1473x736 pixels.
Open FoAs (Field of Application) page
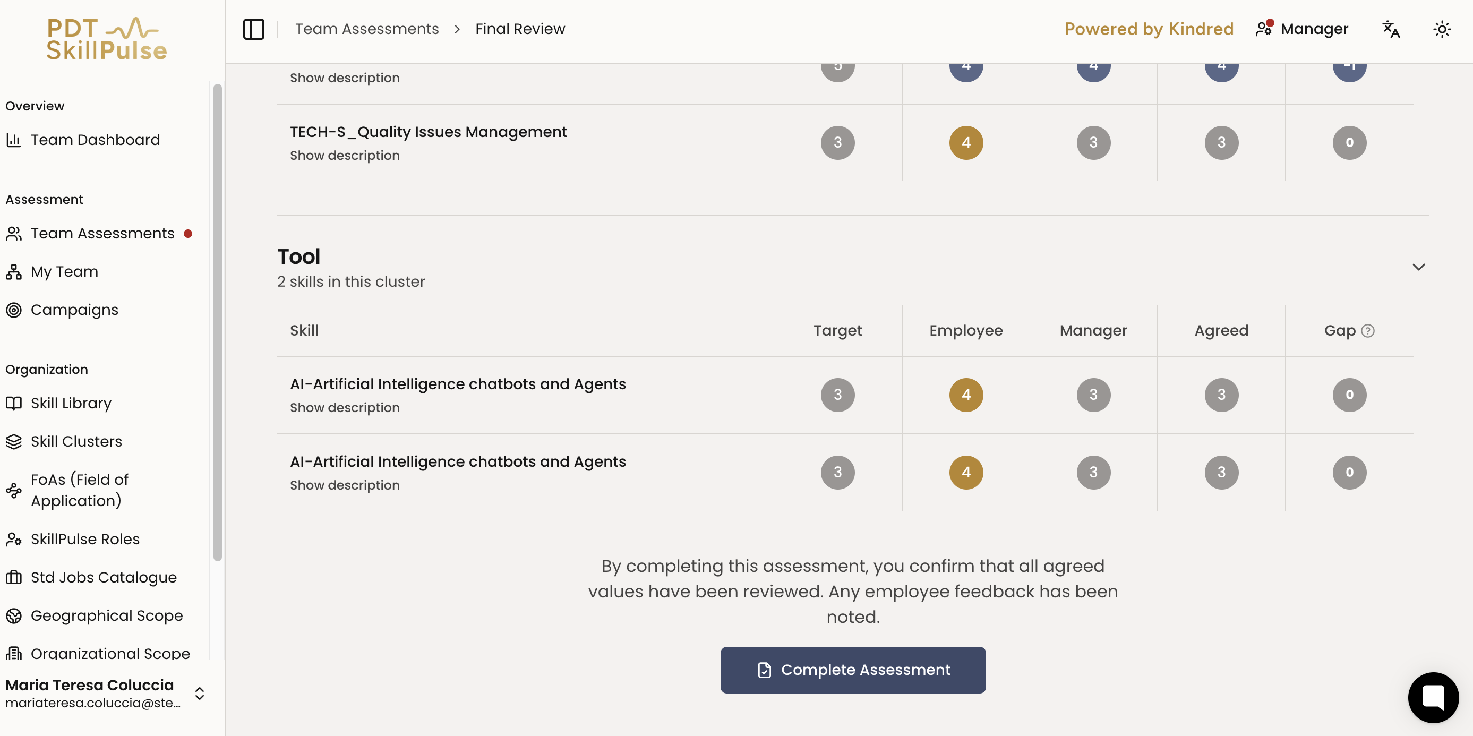tap(80, 490)
